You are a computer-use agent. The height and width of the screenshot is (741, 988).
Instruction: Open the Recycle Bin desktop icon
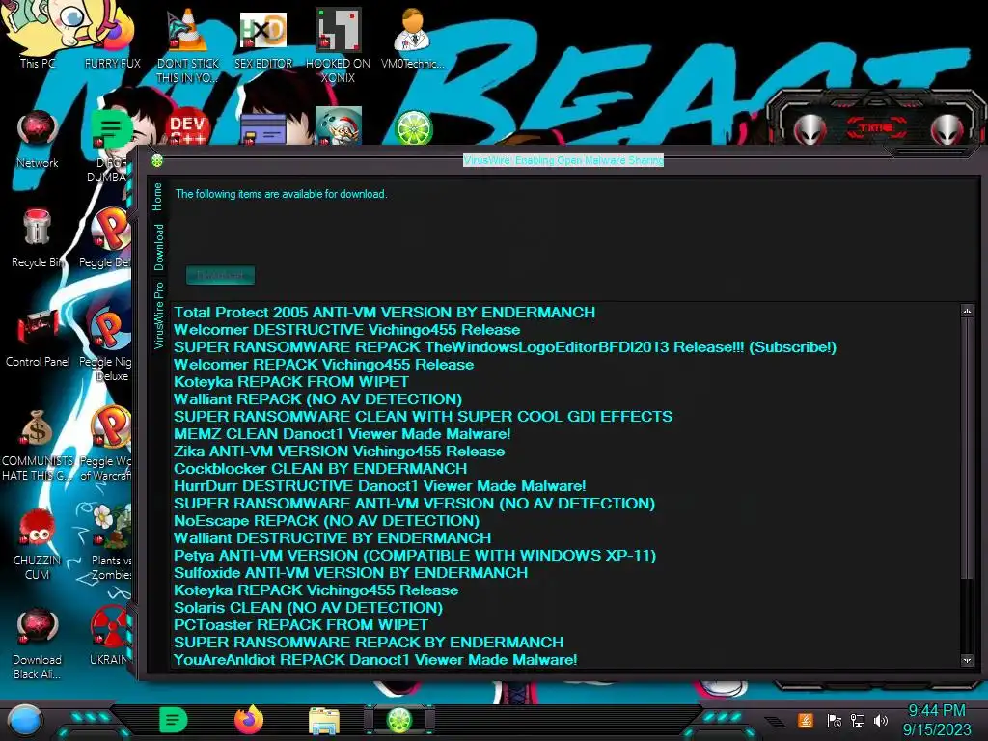point(38,238)
